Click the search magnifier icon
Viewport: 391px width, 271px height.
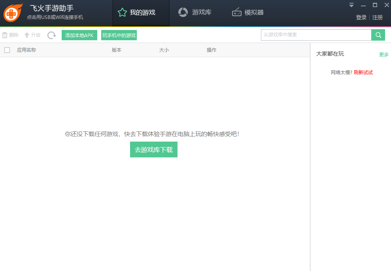pos(378,35)
